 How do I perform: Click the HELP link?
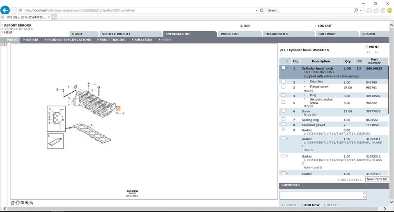8,32
